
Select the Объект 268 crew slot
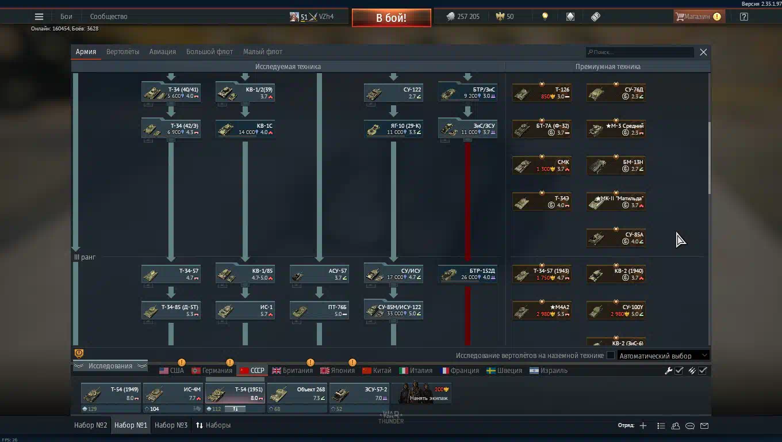297,394
